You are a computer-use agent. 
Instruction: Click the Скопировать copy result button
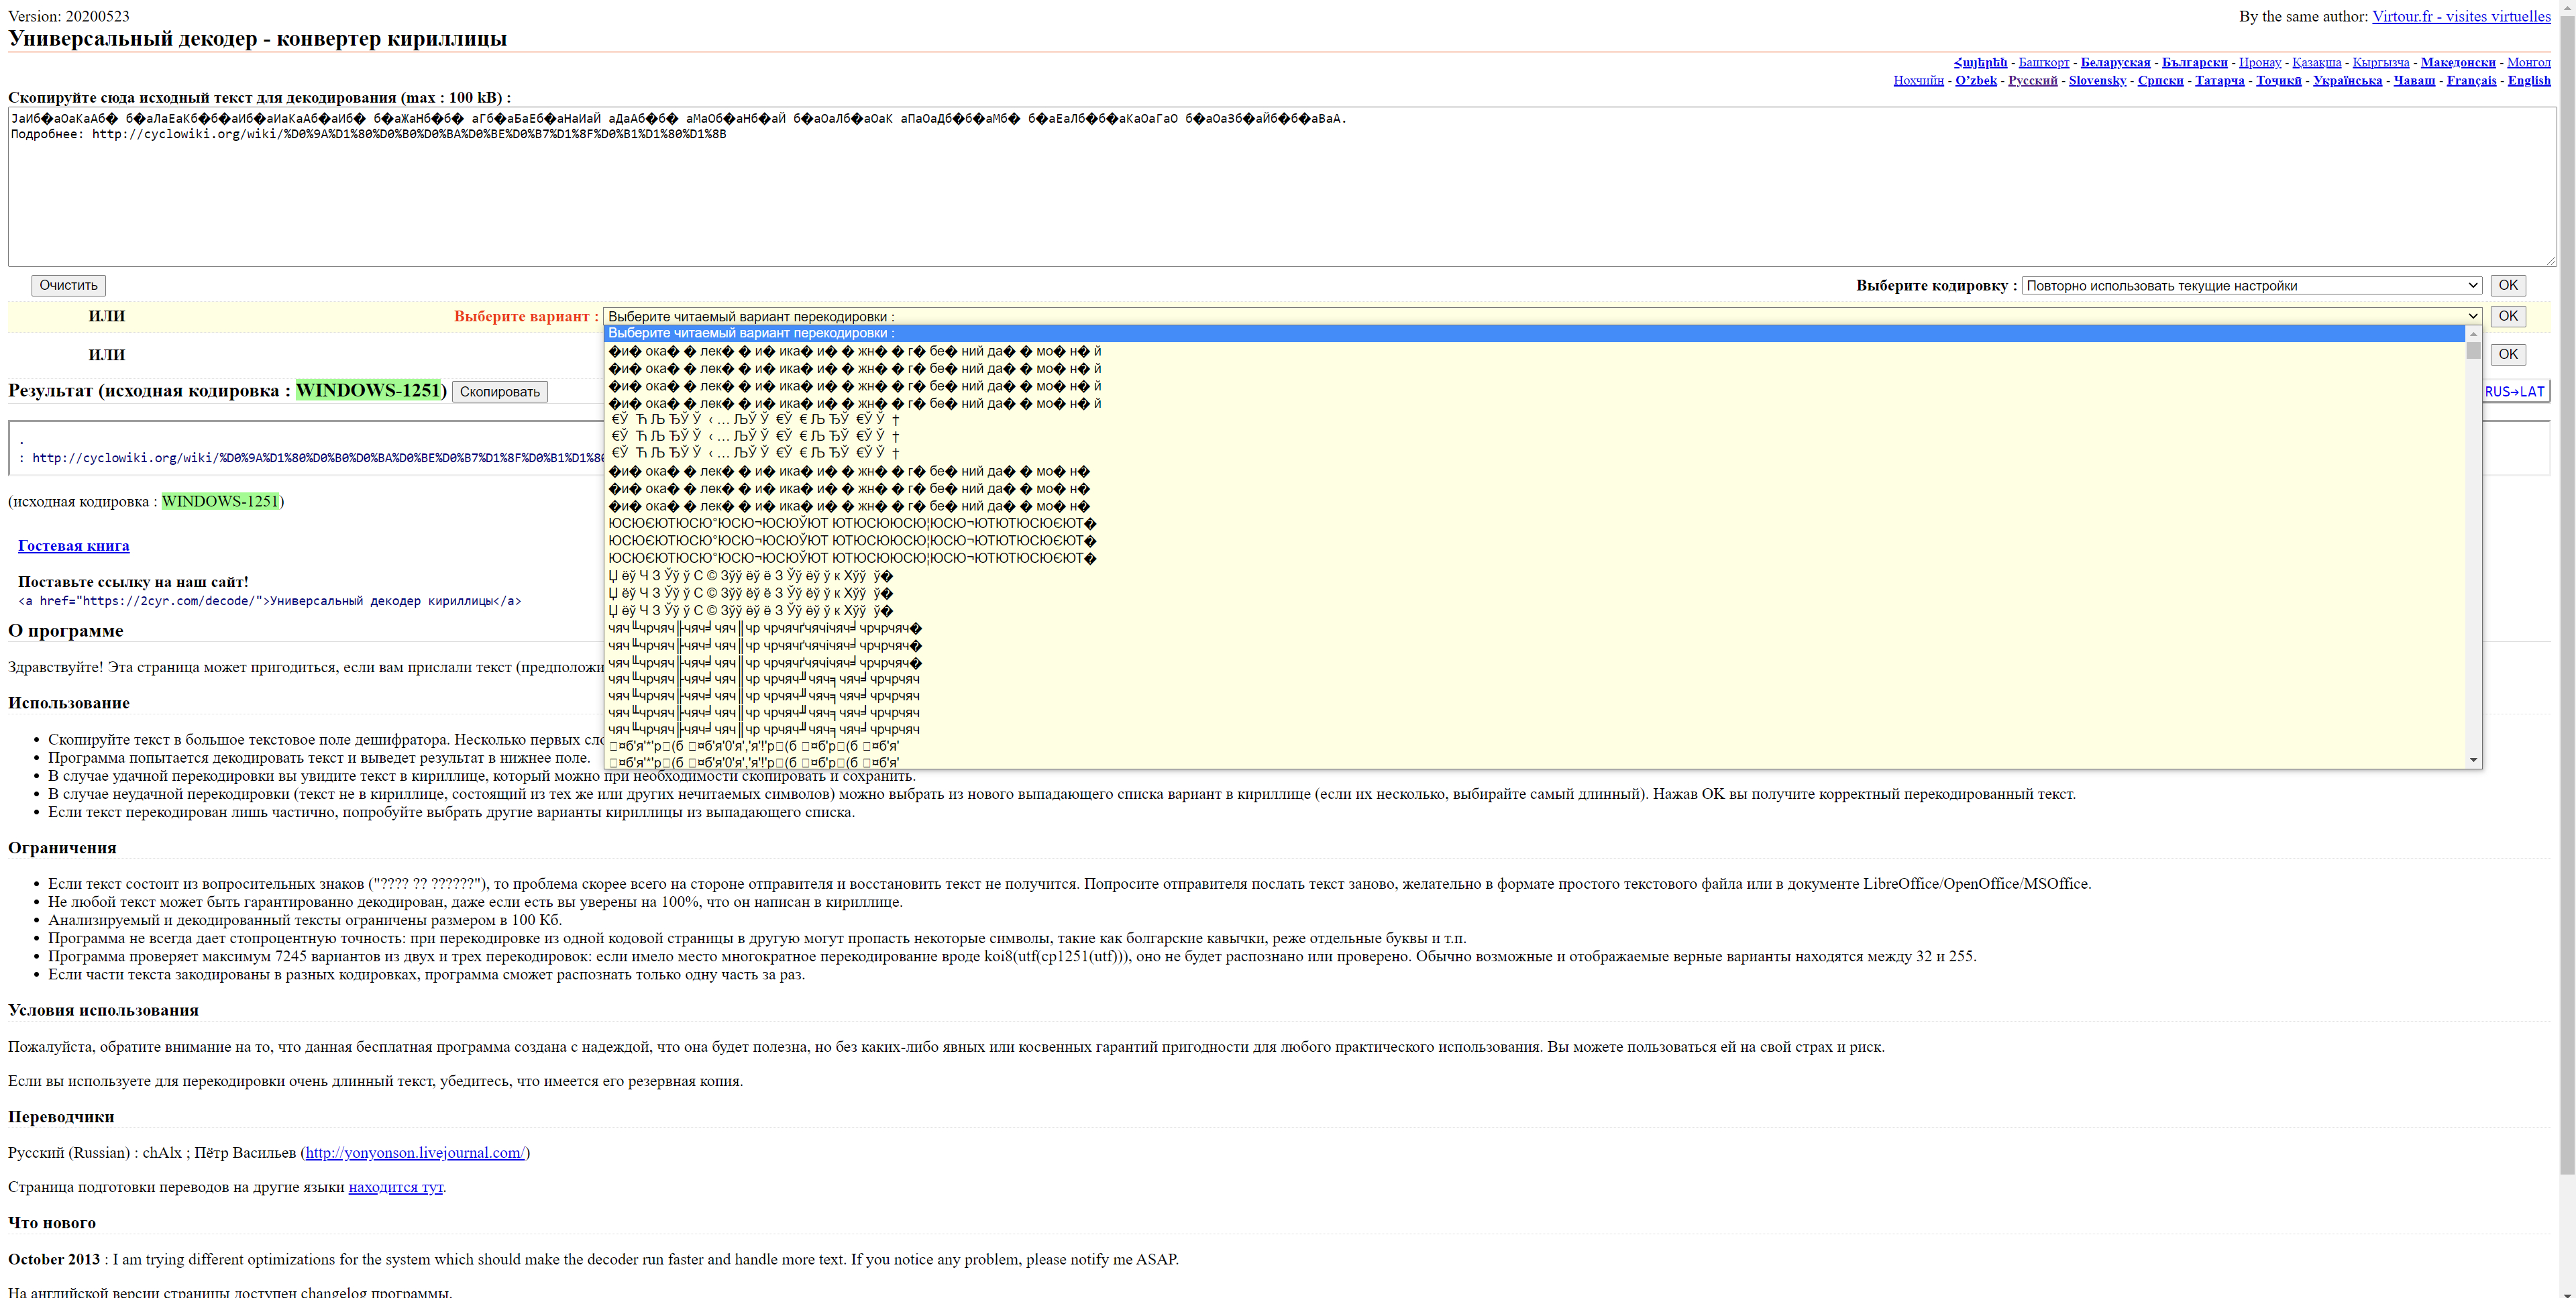pyautogui.click(x=499, y=392)
